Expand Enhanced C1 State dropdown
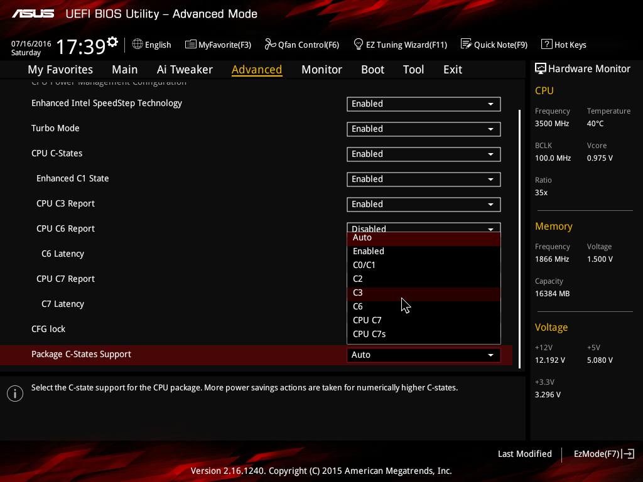 424,179
